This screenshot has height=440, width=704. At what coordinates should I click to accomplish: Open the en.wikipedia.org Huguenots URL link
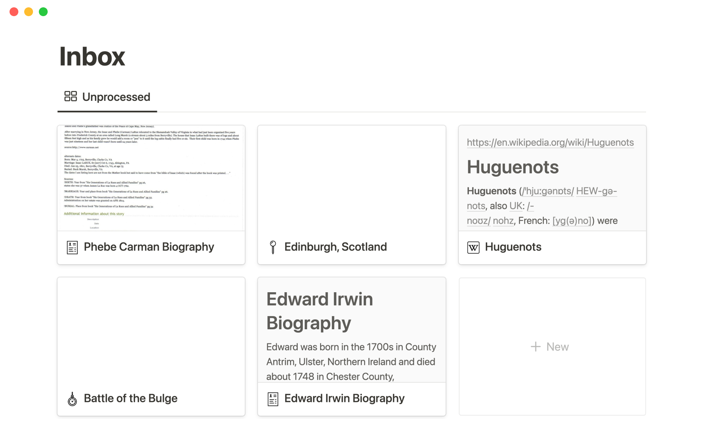550,143
